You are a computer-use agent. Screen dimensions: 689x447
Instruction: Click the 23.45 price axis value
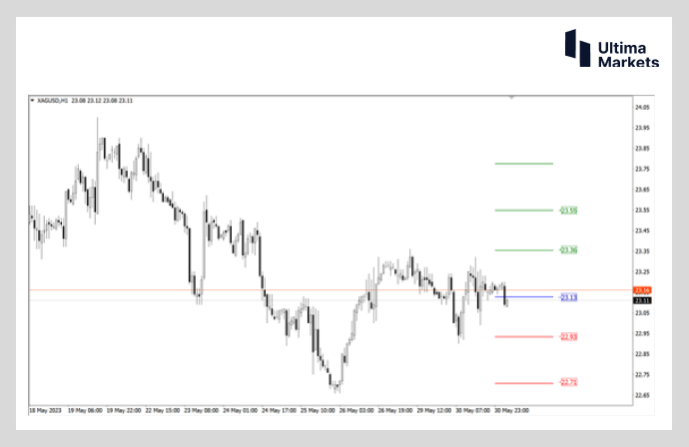point(642,230)
